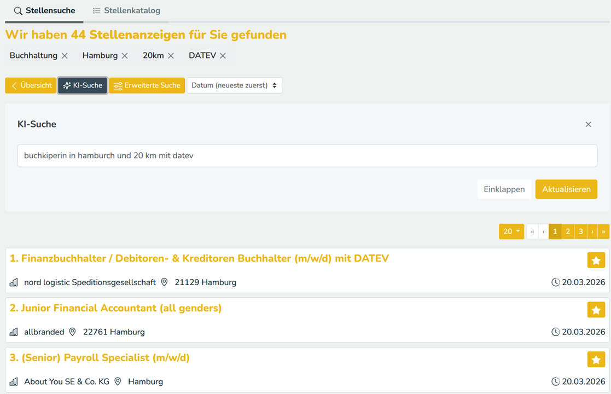Click the KI search text field
The width and height of the screenshot is (611, 394).
[x=307, y=156]
